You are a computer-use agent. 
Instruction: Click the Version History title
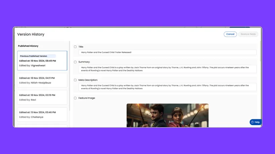coord(31,34)
